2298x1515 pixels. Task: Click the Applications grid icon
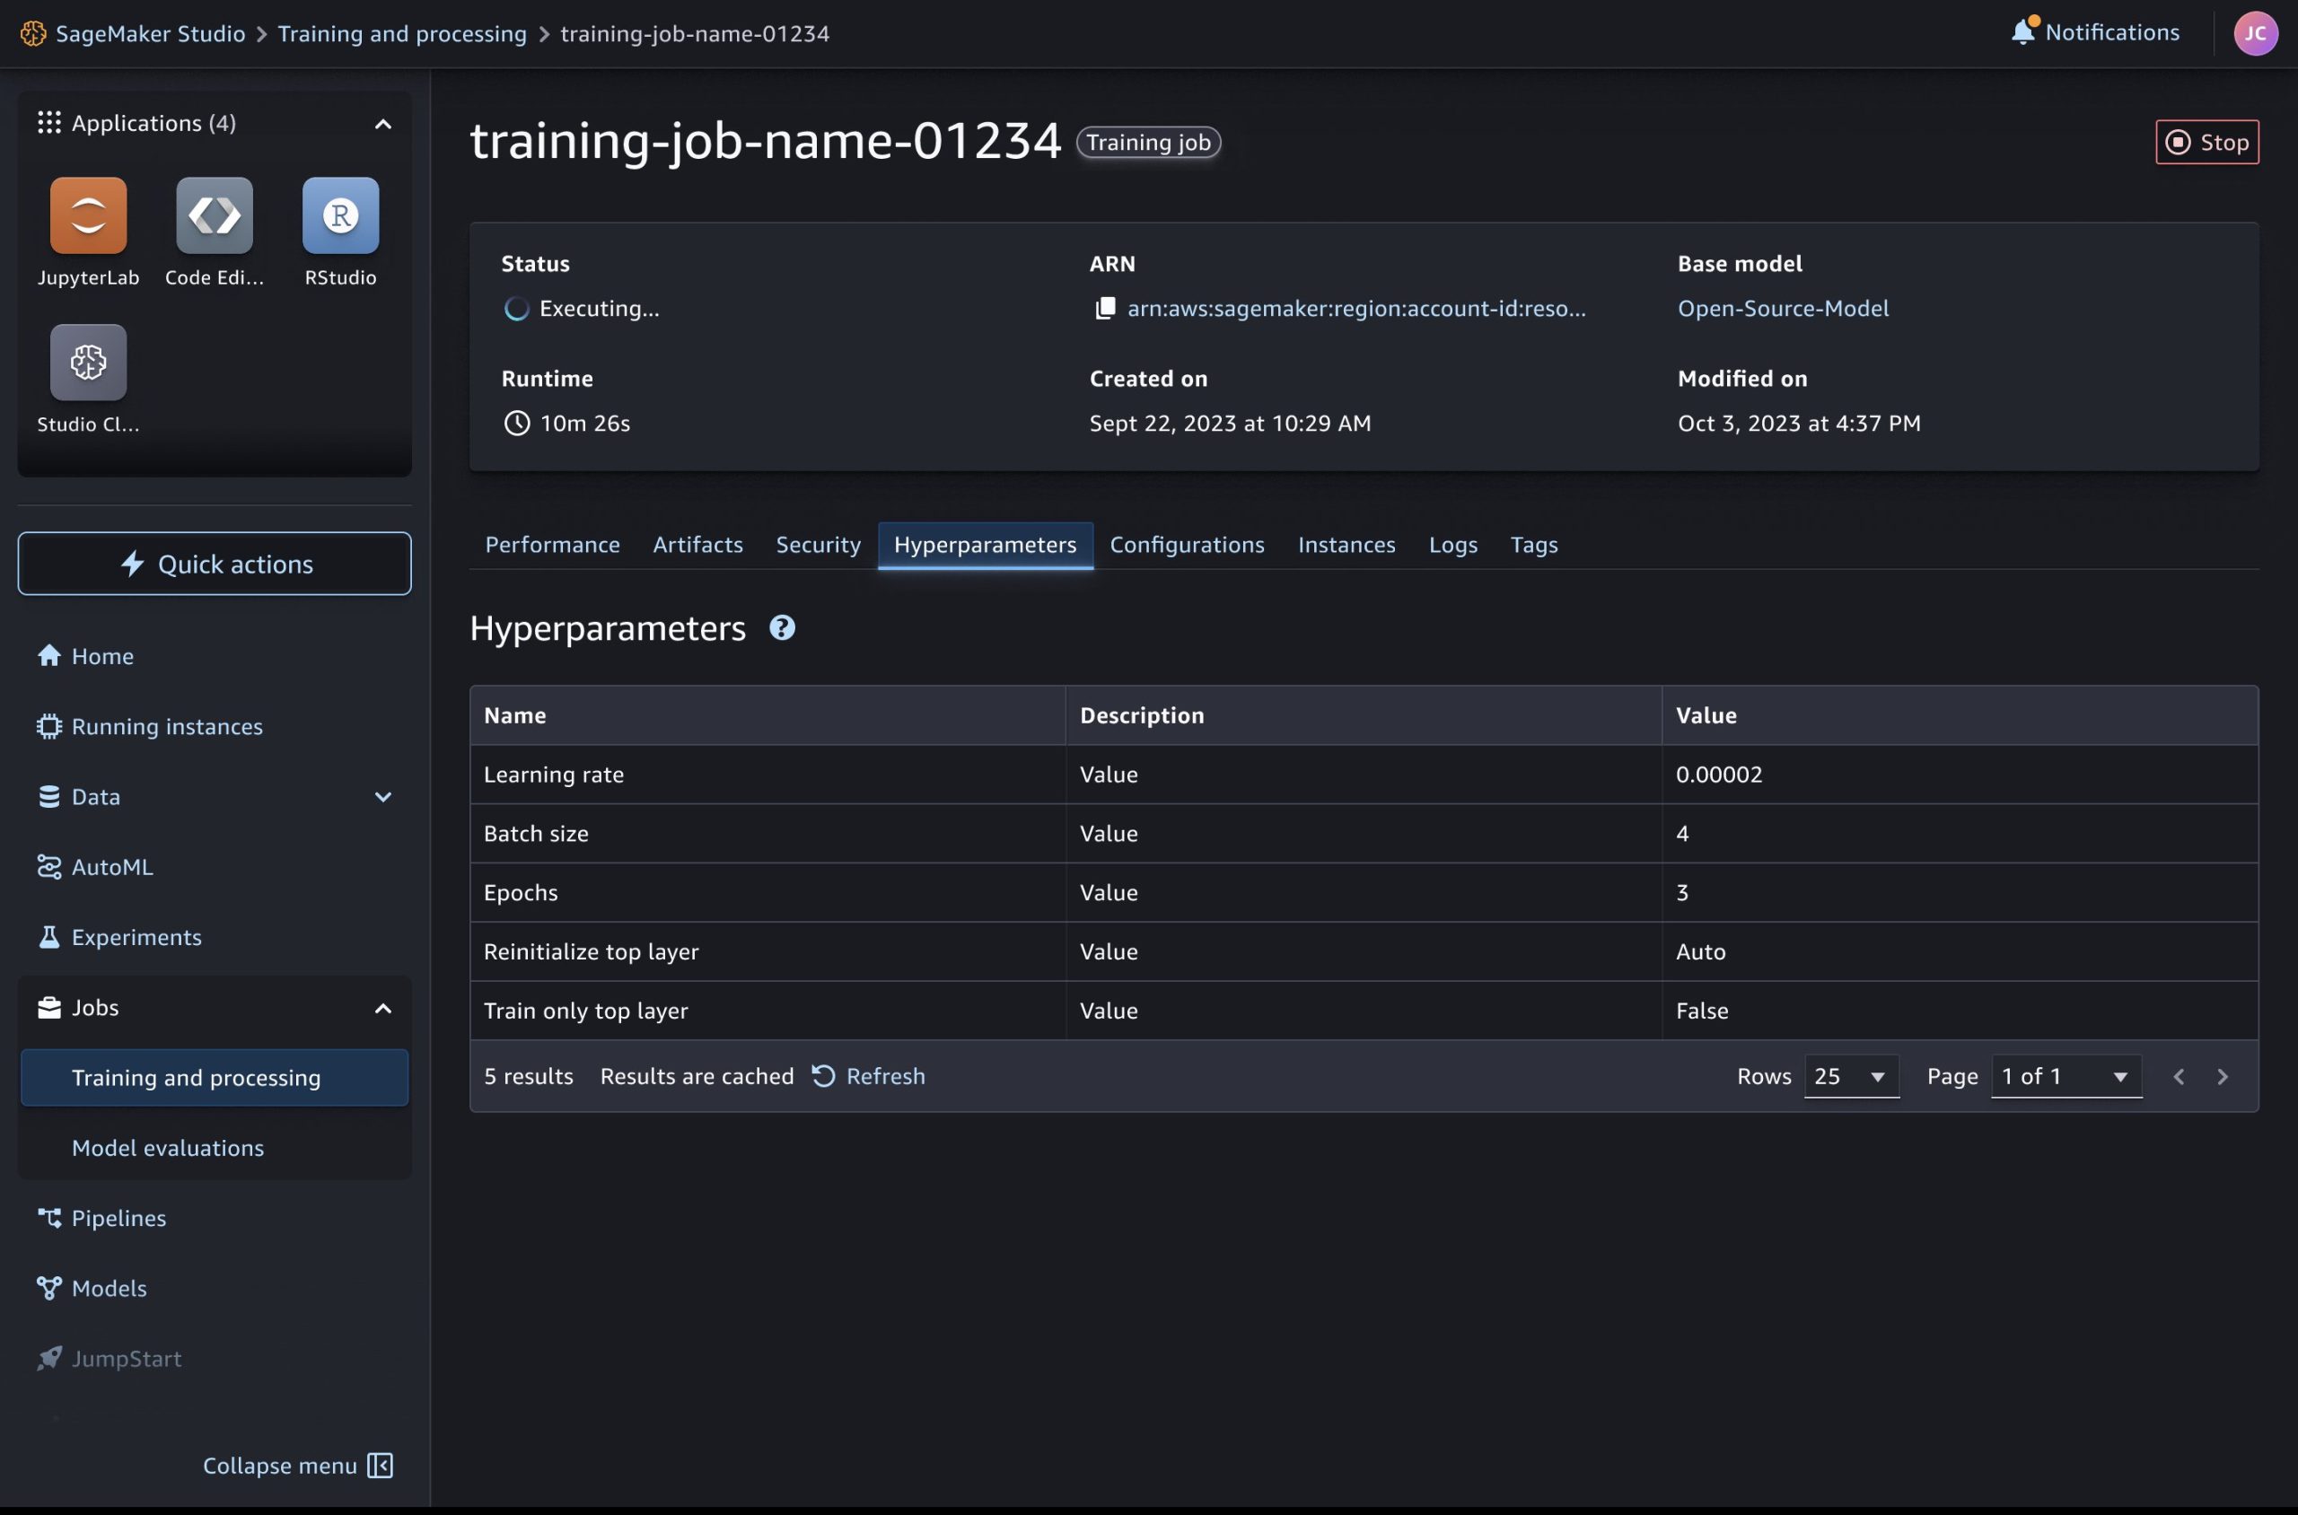coord(49,123)
